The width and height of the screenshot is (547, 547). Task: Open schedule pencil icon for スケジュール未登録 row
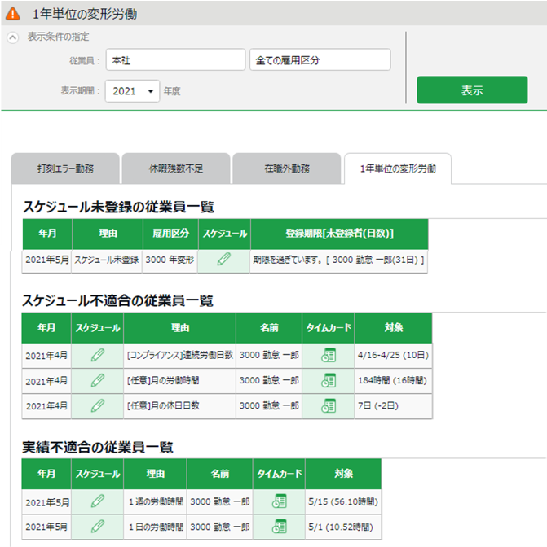[224, 260]
